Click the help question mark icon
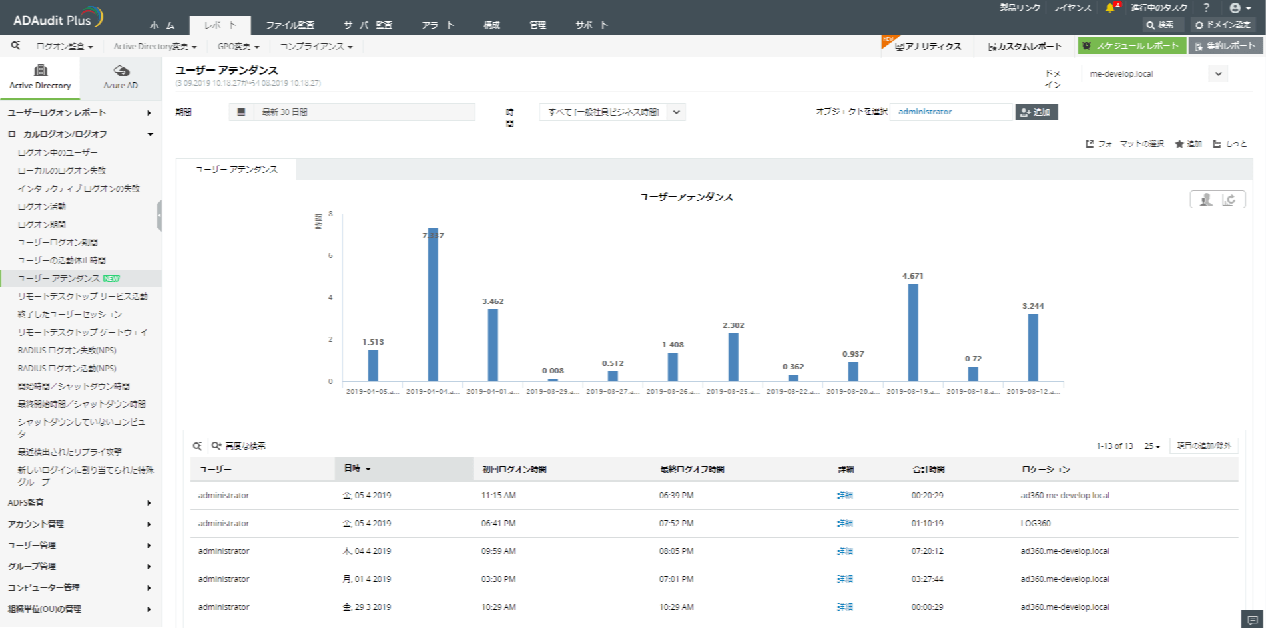 [1206, 8]
